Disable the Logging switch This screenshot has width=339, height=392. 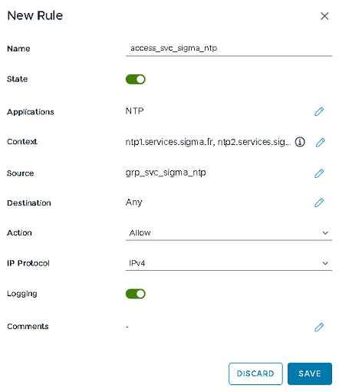tap(136, 294)
